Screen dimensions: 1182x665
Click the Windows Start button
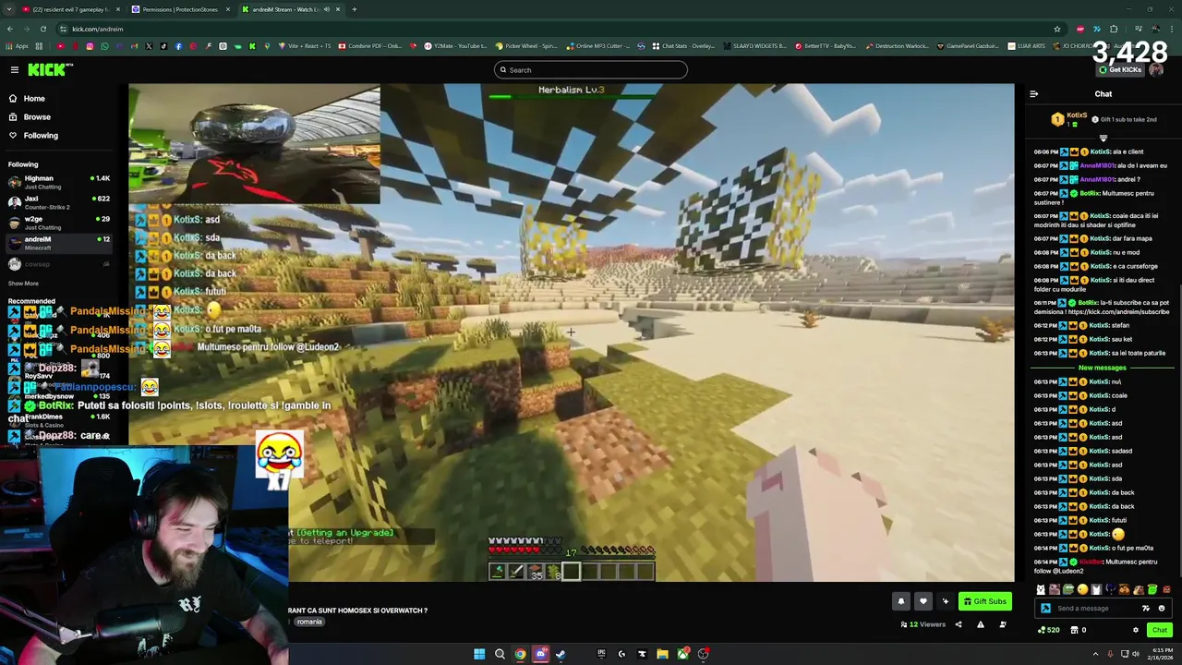point(479,654)
